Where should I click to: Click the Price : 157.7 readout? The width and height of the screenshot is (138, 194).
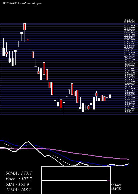(19, 179)
